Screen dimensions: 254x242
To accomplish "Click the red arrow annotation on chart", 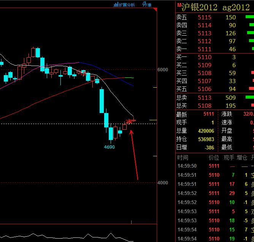I will tap(134, 155).
